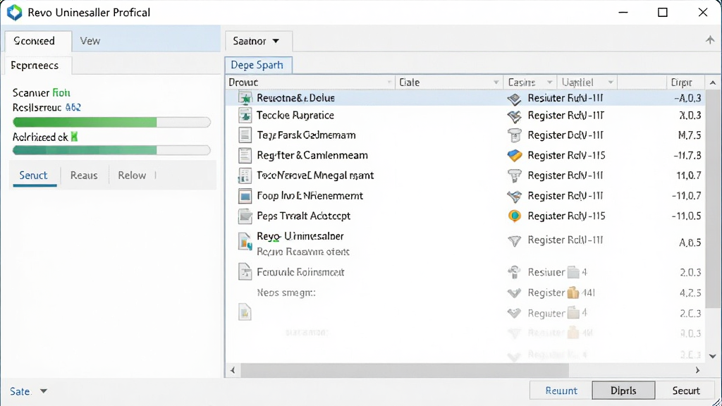Click the orange globe icon in the -11.0.5 row
This screenshot has height=406, width=722.
pyautogui.click(x=514, y=216)
